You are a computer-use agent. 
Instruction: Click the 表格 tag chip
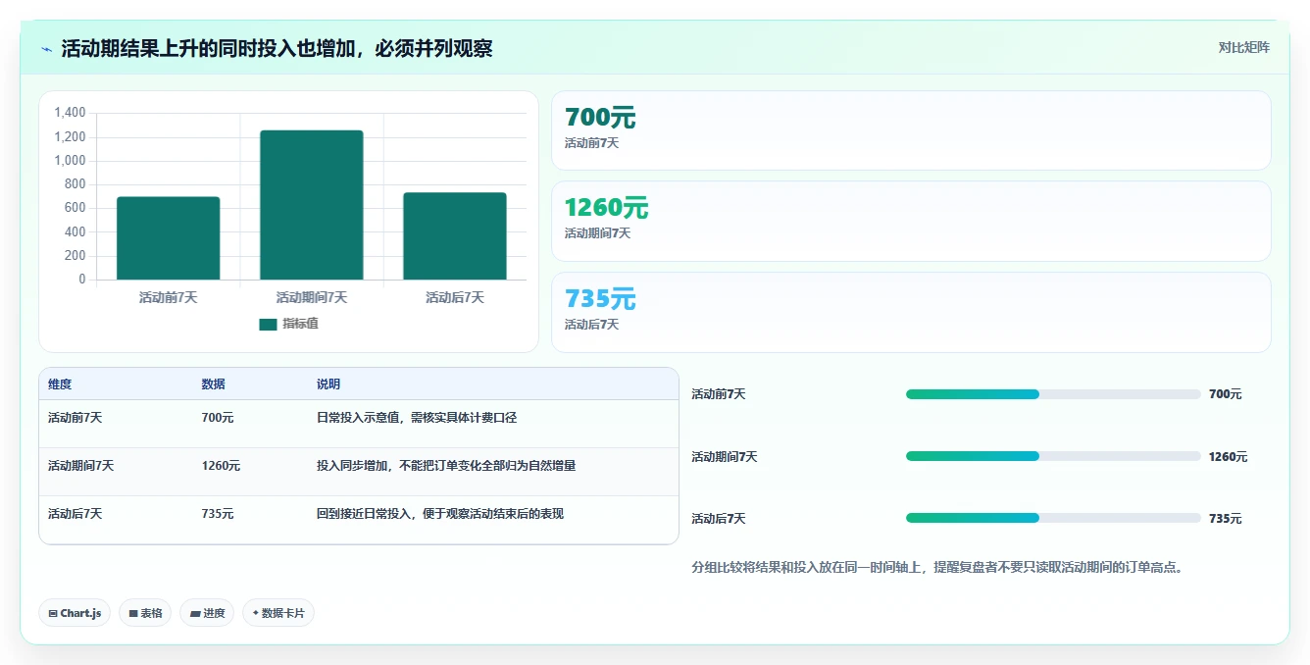point(145,613)
